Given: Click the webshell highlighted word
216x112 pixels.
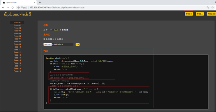Looking at the screenshot, I should 56,30.
